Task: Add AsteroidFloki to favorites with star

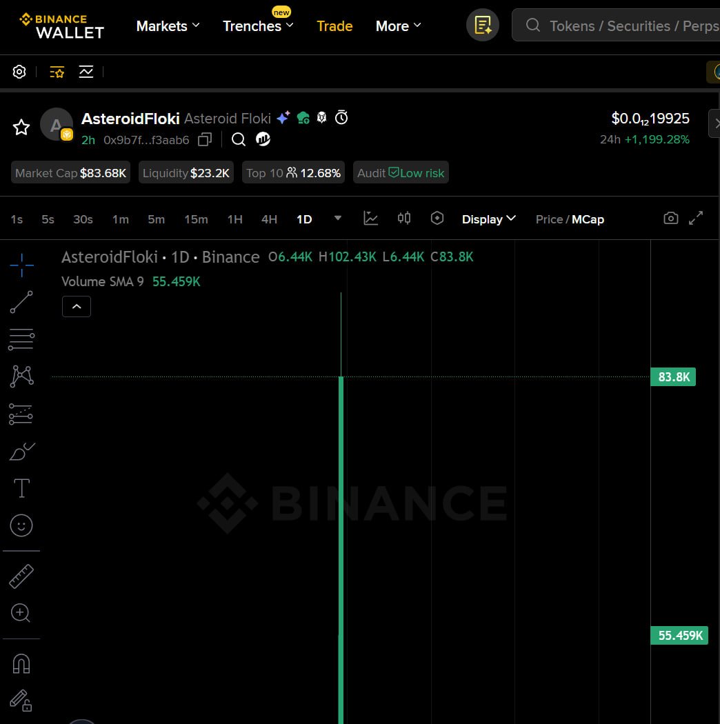Action: pos(21,127)
